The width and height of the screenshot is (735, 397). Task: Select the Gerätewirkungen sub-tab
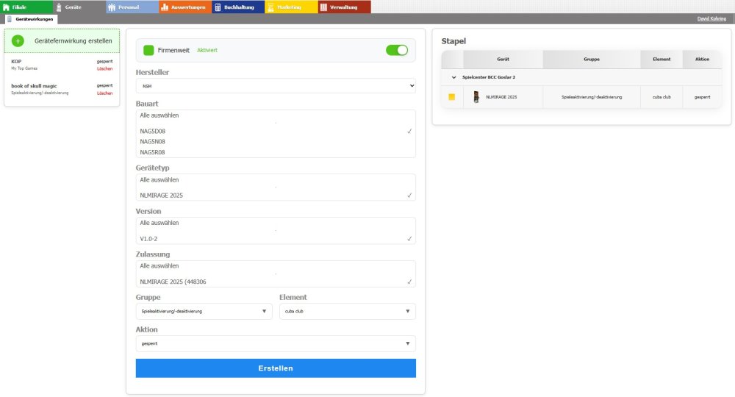[x=31, y=19]
